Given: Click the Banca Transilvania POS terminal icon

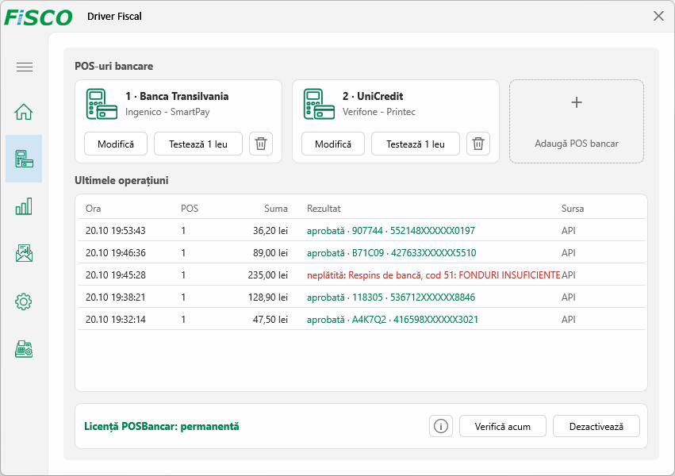Looking at the screenshot, I should [102, 104].
